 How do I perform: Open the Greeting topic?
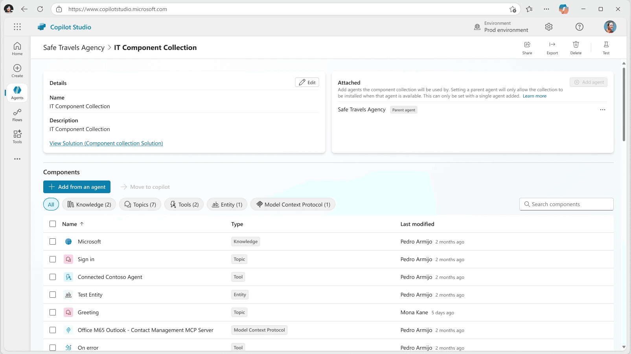pyautogui.click(x=88, y=312)
